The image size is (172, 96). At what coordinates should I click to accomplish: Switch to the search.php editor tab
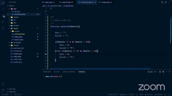(x=66, y=2)
